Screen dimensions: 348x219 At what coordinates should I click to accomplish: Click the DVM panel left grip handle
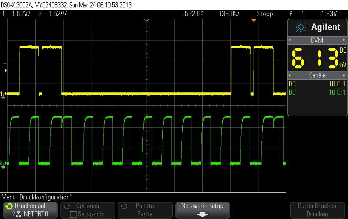click(290, 40)
